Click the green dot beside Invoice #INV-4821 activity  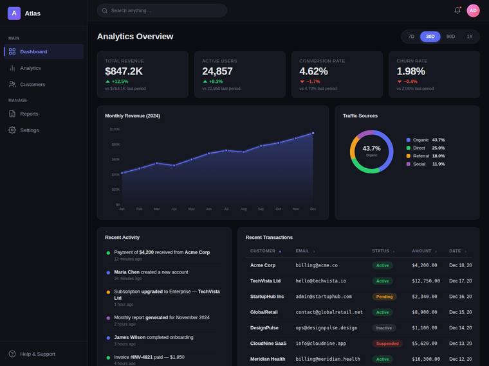click(x=108, y=358)
